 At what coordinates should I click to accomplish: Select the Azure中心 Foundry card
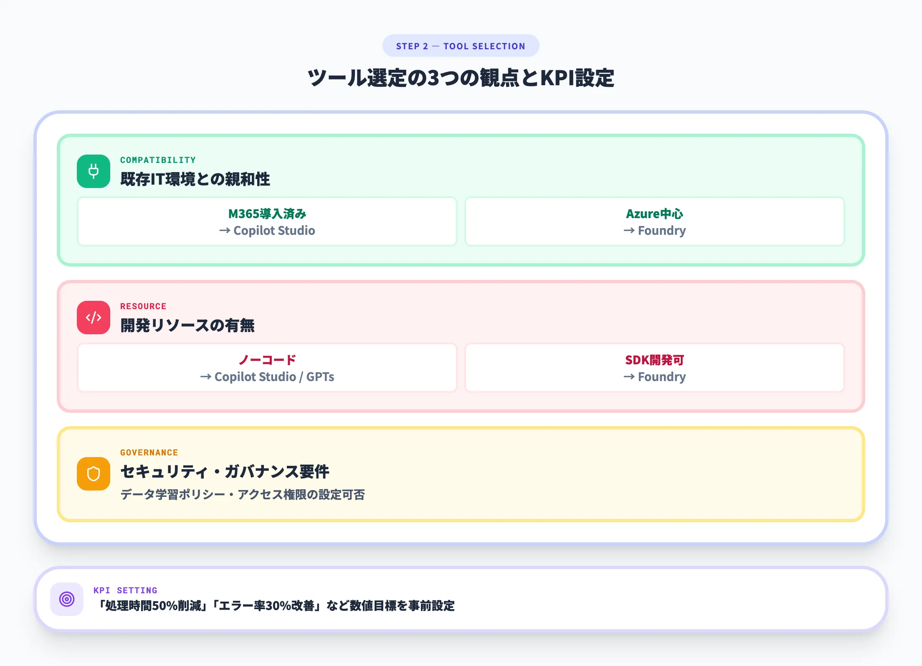pyautogui.click(x=654, y=221)
